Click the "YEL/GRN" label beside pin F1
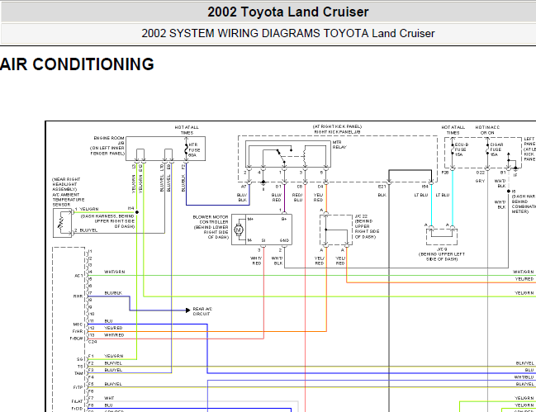Screen dimensions: 536x412 pyautogui.click(x=114, y=356)
